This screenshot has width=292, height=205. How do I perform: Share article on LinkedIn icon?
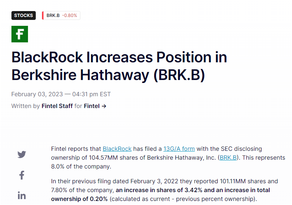pos(22,195)
